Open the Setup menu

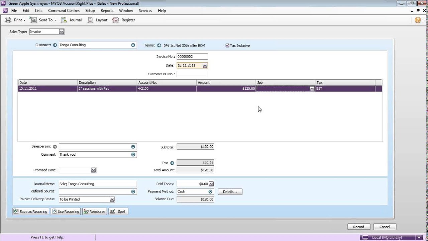coord(90,11)
